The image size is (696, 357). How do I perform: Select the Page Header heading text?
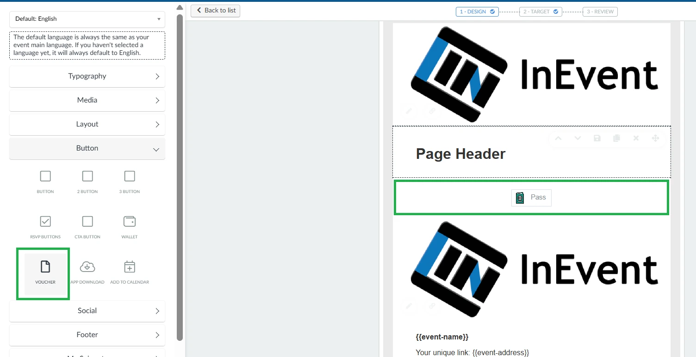(x=460, y=154)
